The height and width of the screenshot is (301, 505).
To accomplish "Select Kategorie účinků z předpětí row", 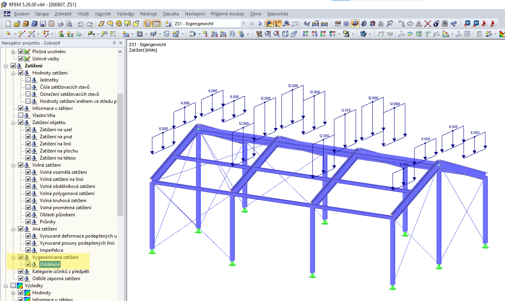I will point(61,271).
